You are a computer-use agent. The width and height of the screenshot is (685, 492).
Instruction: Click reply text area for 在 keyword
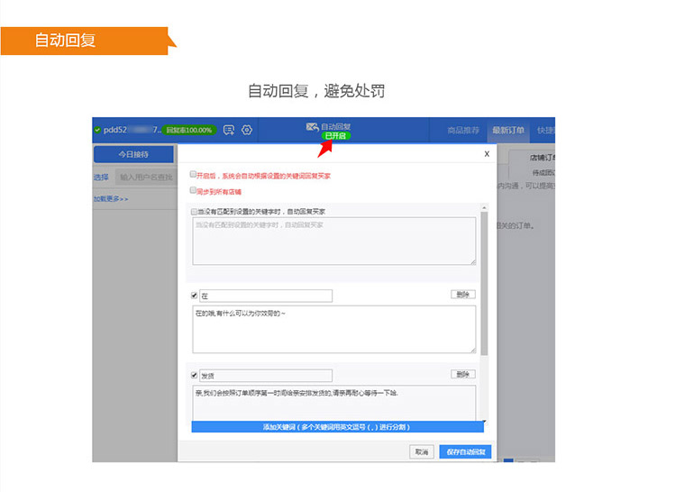[x=334, y=329]
